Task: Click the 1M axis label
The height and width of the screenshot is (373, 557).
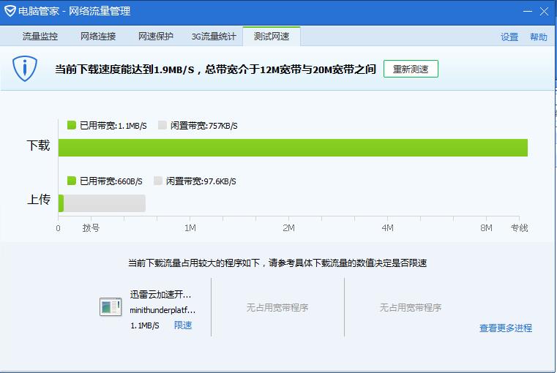Action: click(x=190, y=228)
